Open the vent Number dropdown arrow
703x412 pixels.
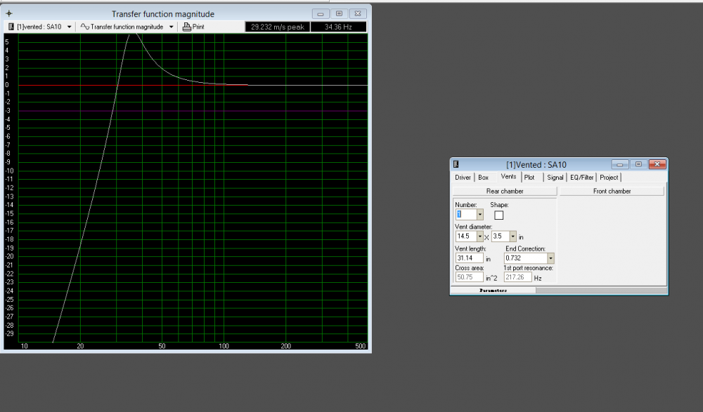click(479, 215)
